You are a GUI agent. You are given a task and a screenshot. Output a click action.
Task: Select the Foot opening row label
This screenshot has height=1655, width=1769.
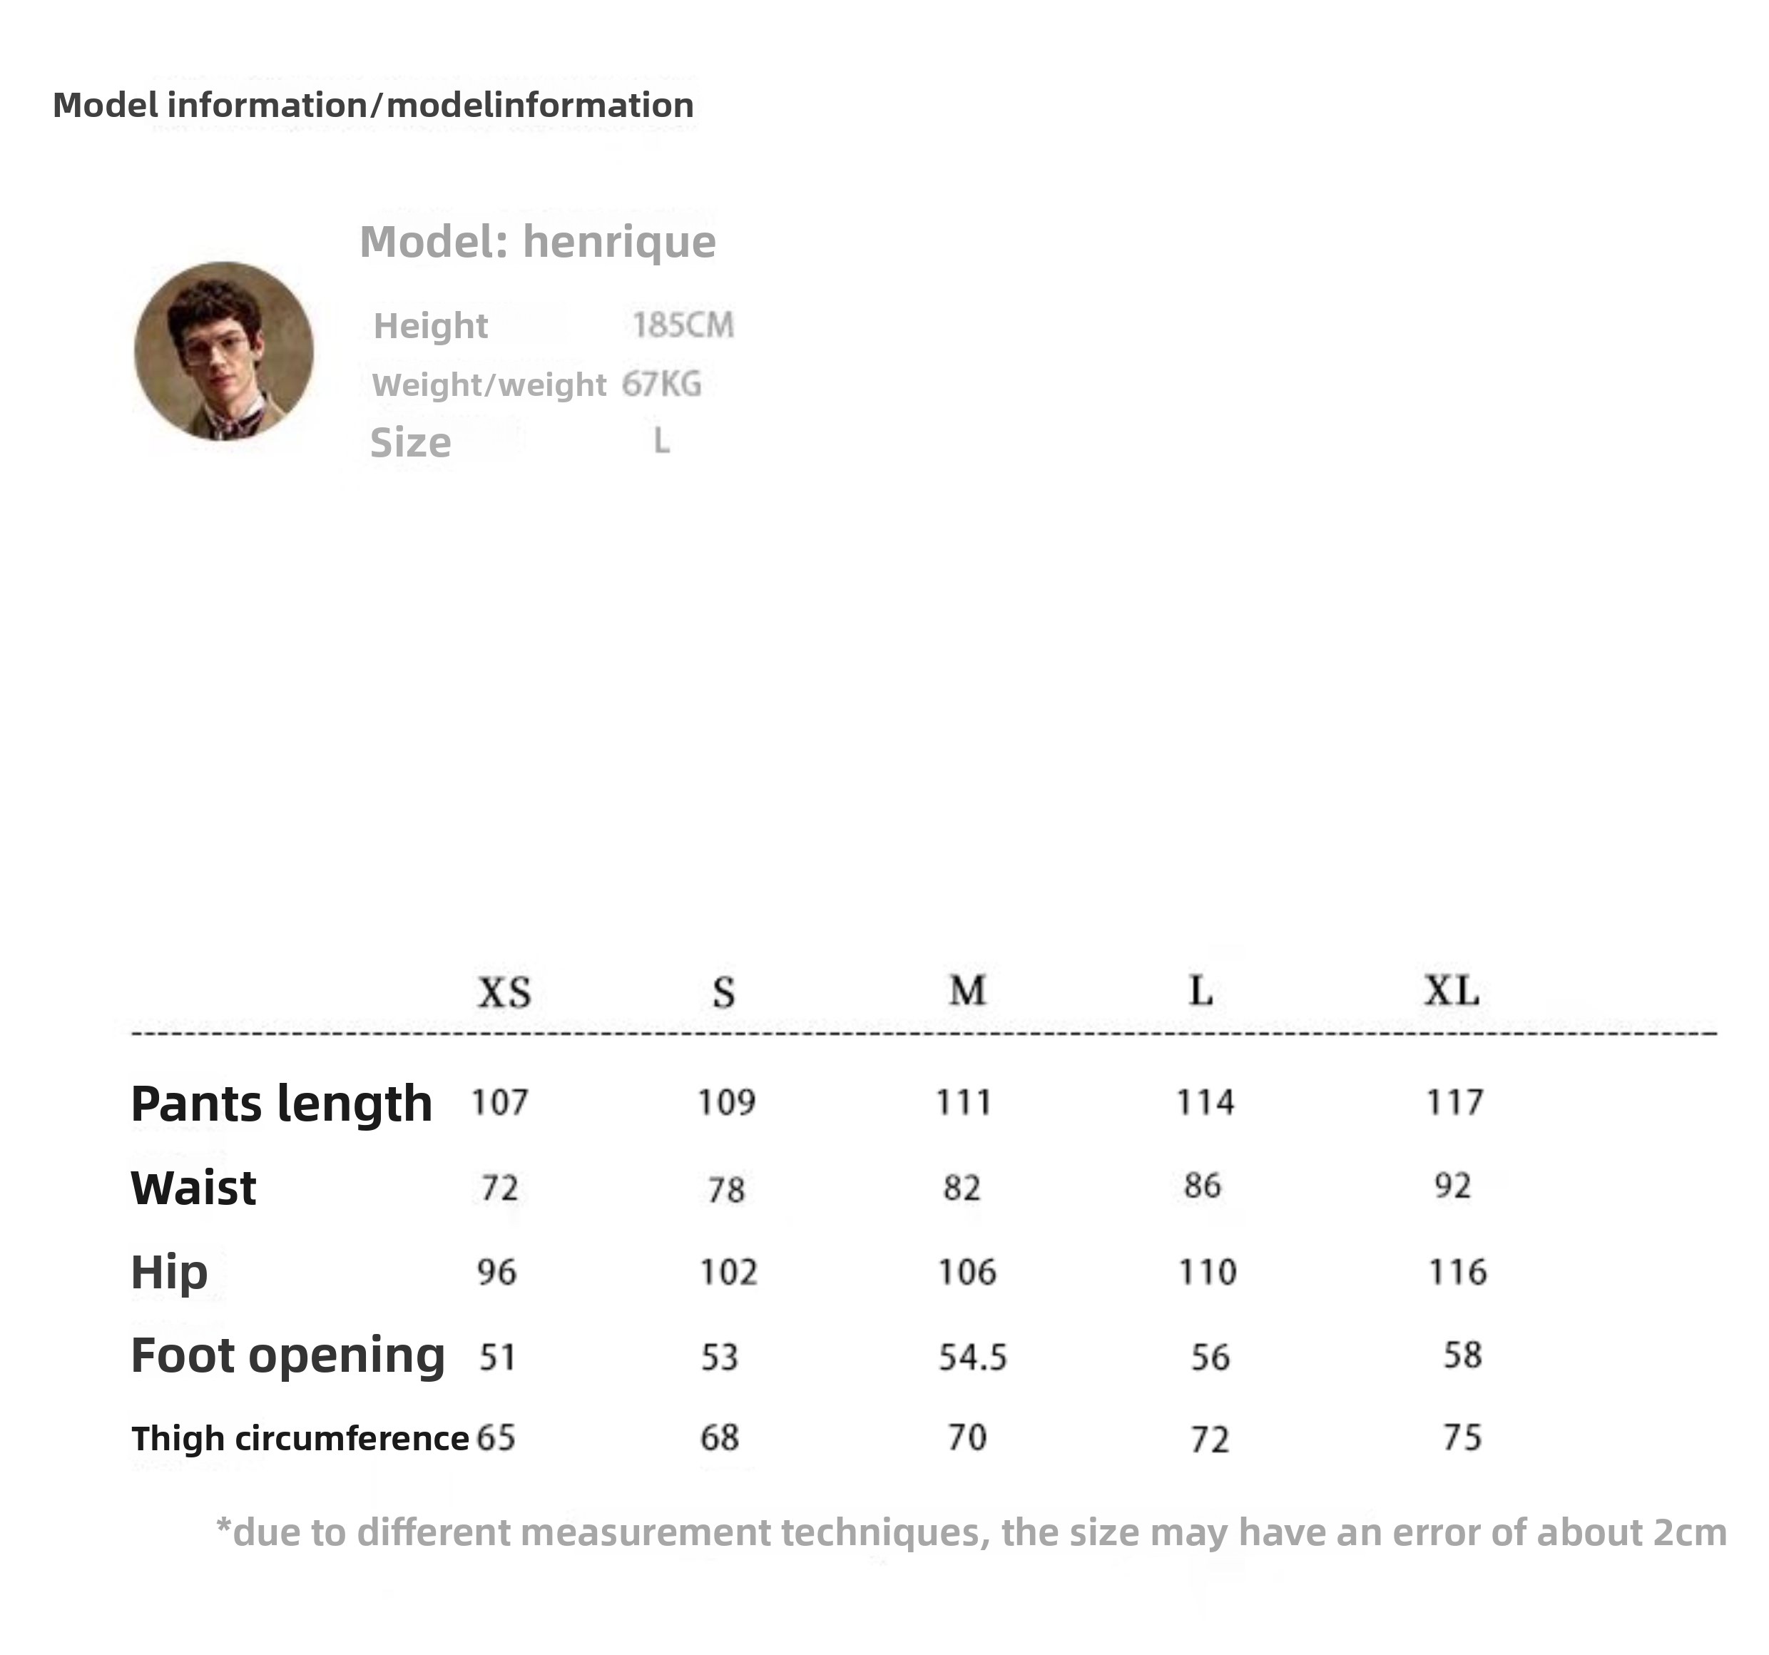[x=287, y=1355]
